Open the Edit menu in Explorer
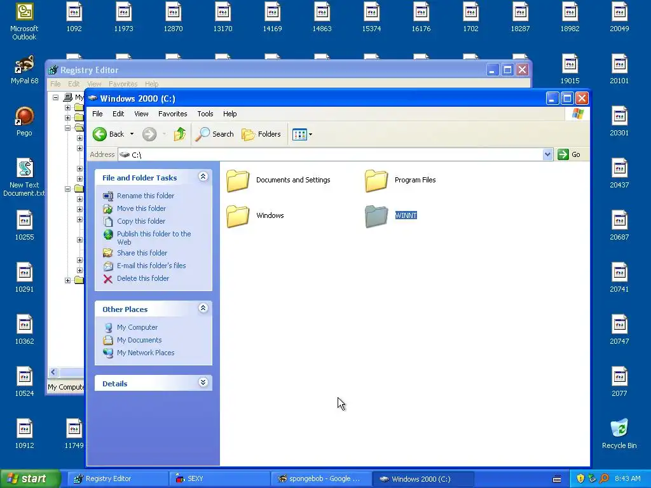 pos(118,114)
